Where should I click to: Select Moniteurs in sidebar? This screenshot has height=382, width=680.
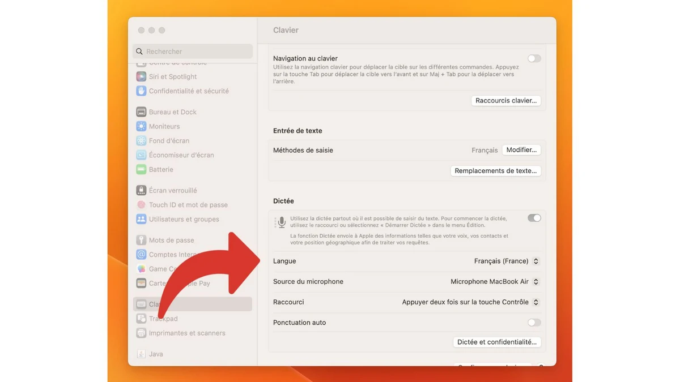pos(193,126)
